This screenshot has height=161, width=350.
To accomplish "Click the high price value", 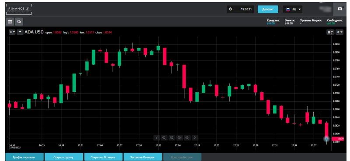I will (74, 33).
